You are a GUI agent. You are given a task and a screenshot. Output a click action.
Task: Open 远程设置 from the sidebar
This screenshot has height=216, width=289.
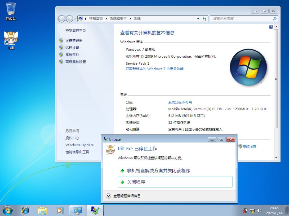72,48
